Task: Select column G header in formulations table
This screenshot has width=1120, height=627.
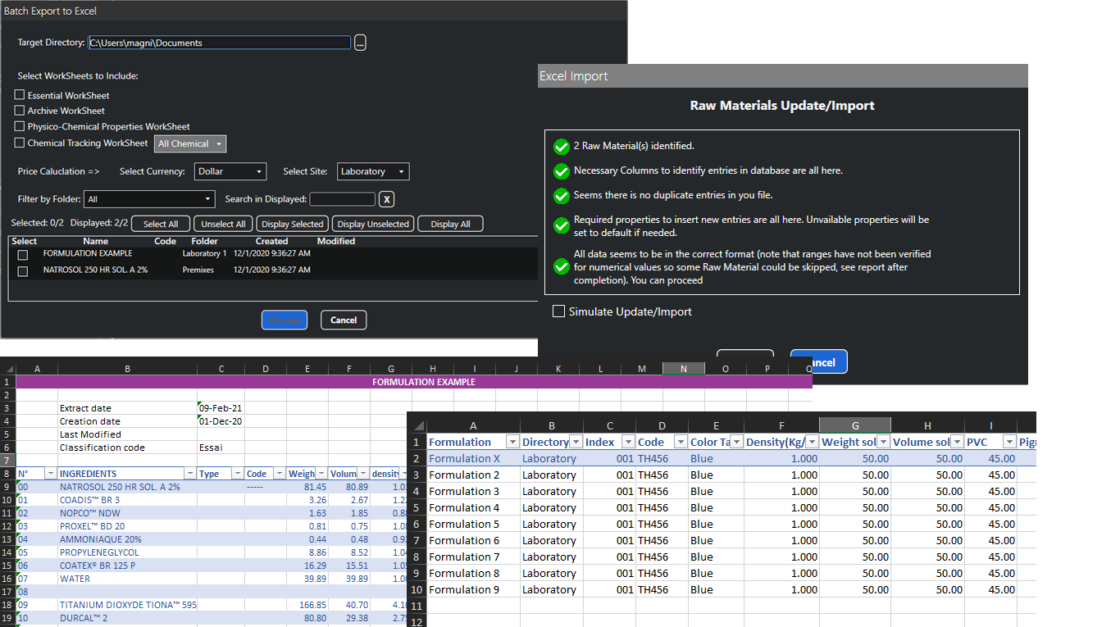Action: tap(855, 425)
